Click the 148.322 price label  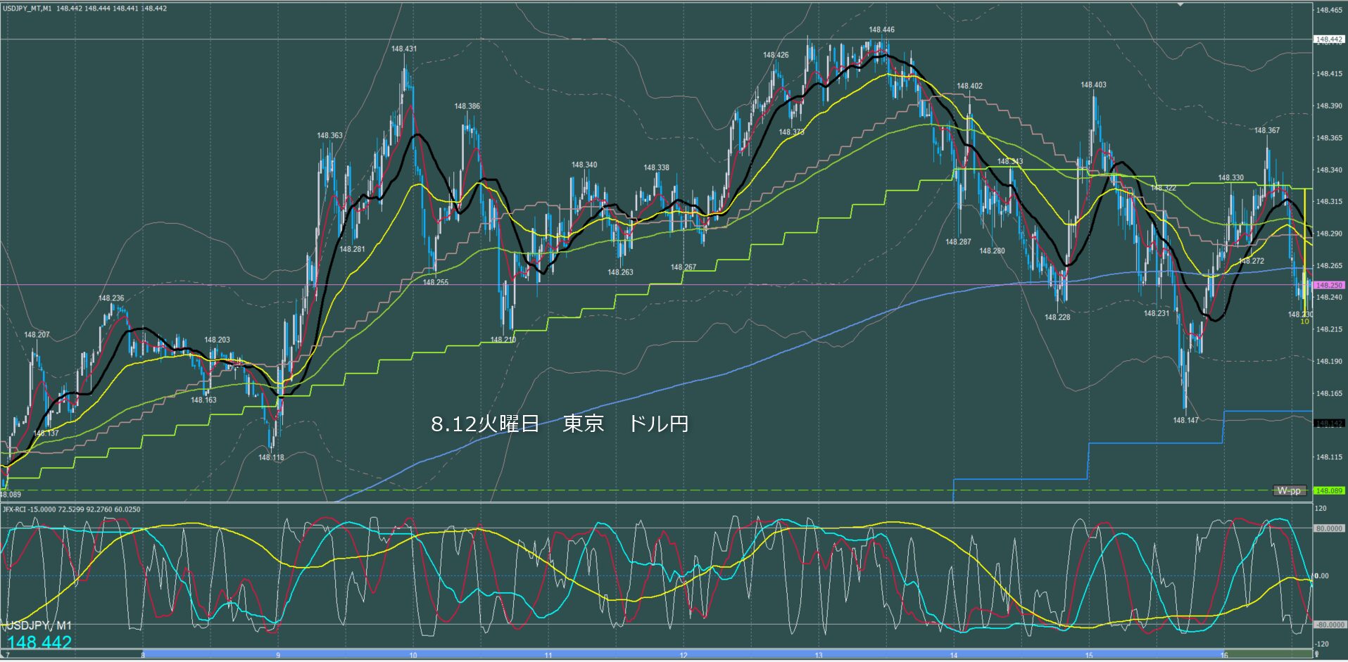click(x=1164, y=188)
